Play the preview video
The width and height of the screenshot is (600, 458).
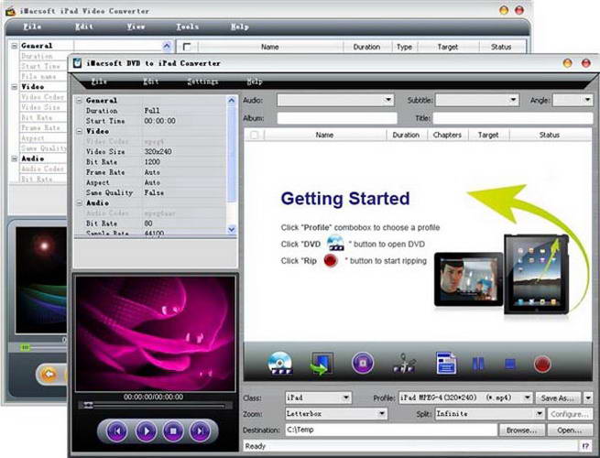coord(146,431)
